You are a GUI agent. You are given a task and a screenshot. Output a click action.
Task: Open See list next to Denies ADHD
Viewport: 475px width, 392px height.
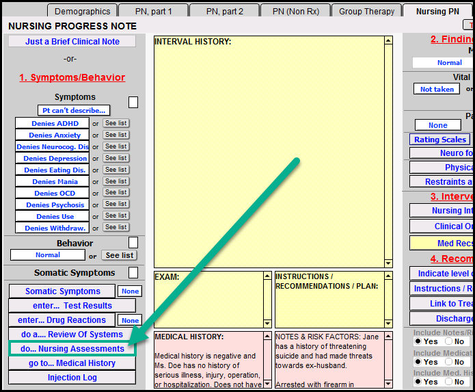tap(116, 123)
